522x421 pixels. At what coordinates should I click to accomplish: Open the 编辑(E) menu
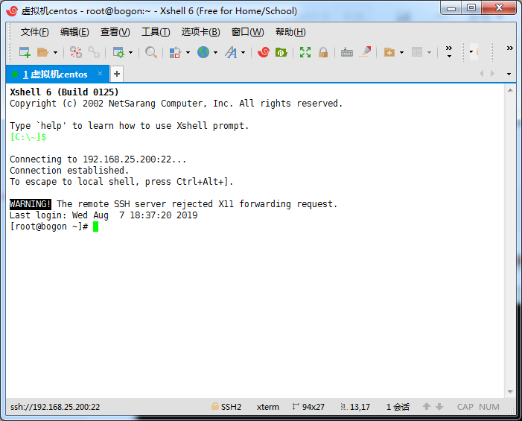(74, 32)
